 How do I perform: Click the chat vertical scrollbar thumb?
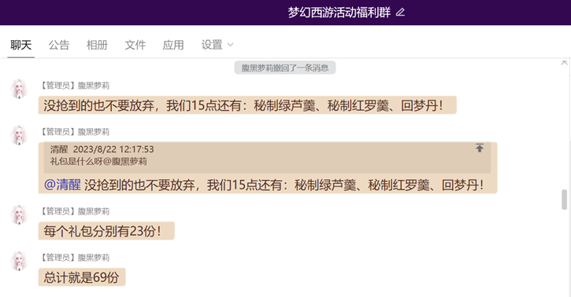564,200
